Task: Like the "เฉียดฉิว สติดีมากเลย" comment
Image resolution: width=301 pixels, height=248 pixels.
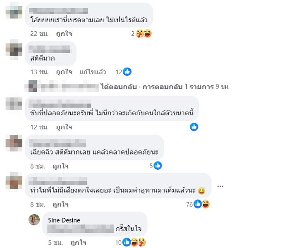Action: pyautogui.click(x=60, y=166)
